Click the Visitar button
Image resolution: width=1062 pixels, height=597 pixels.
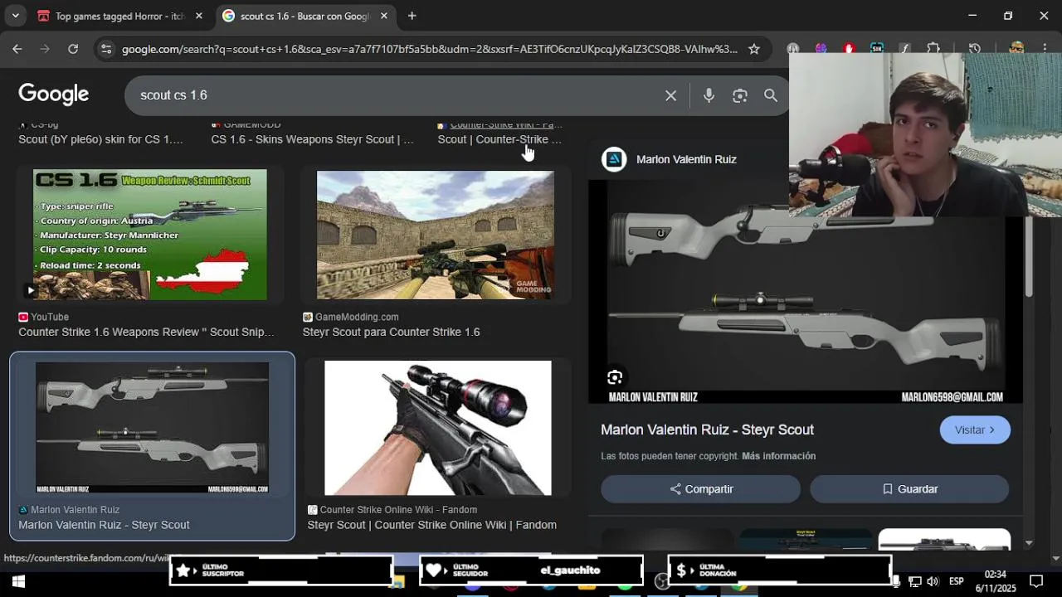pyautogui.click(x=975, y=430)
